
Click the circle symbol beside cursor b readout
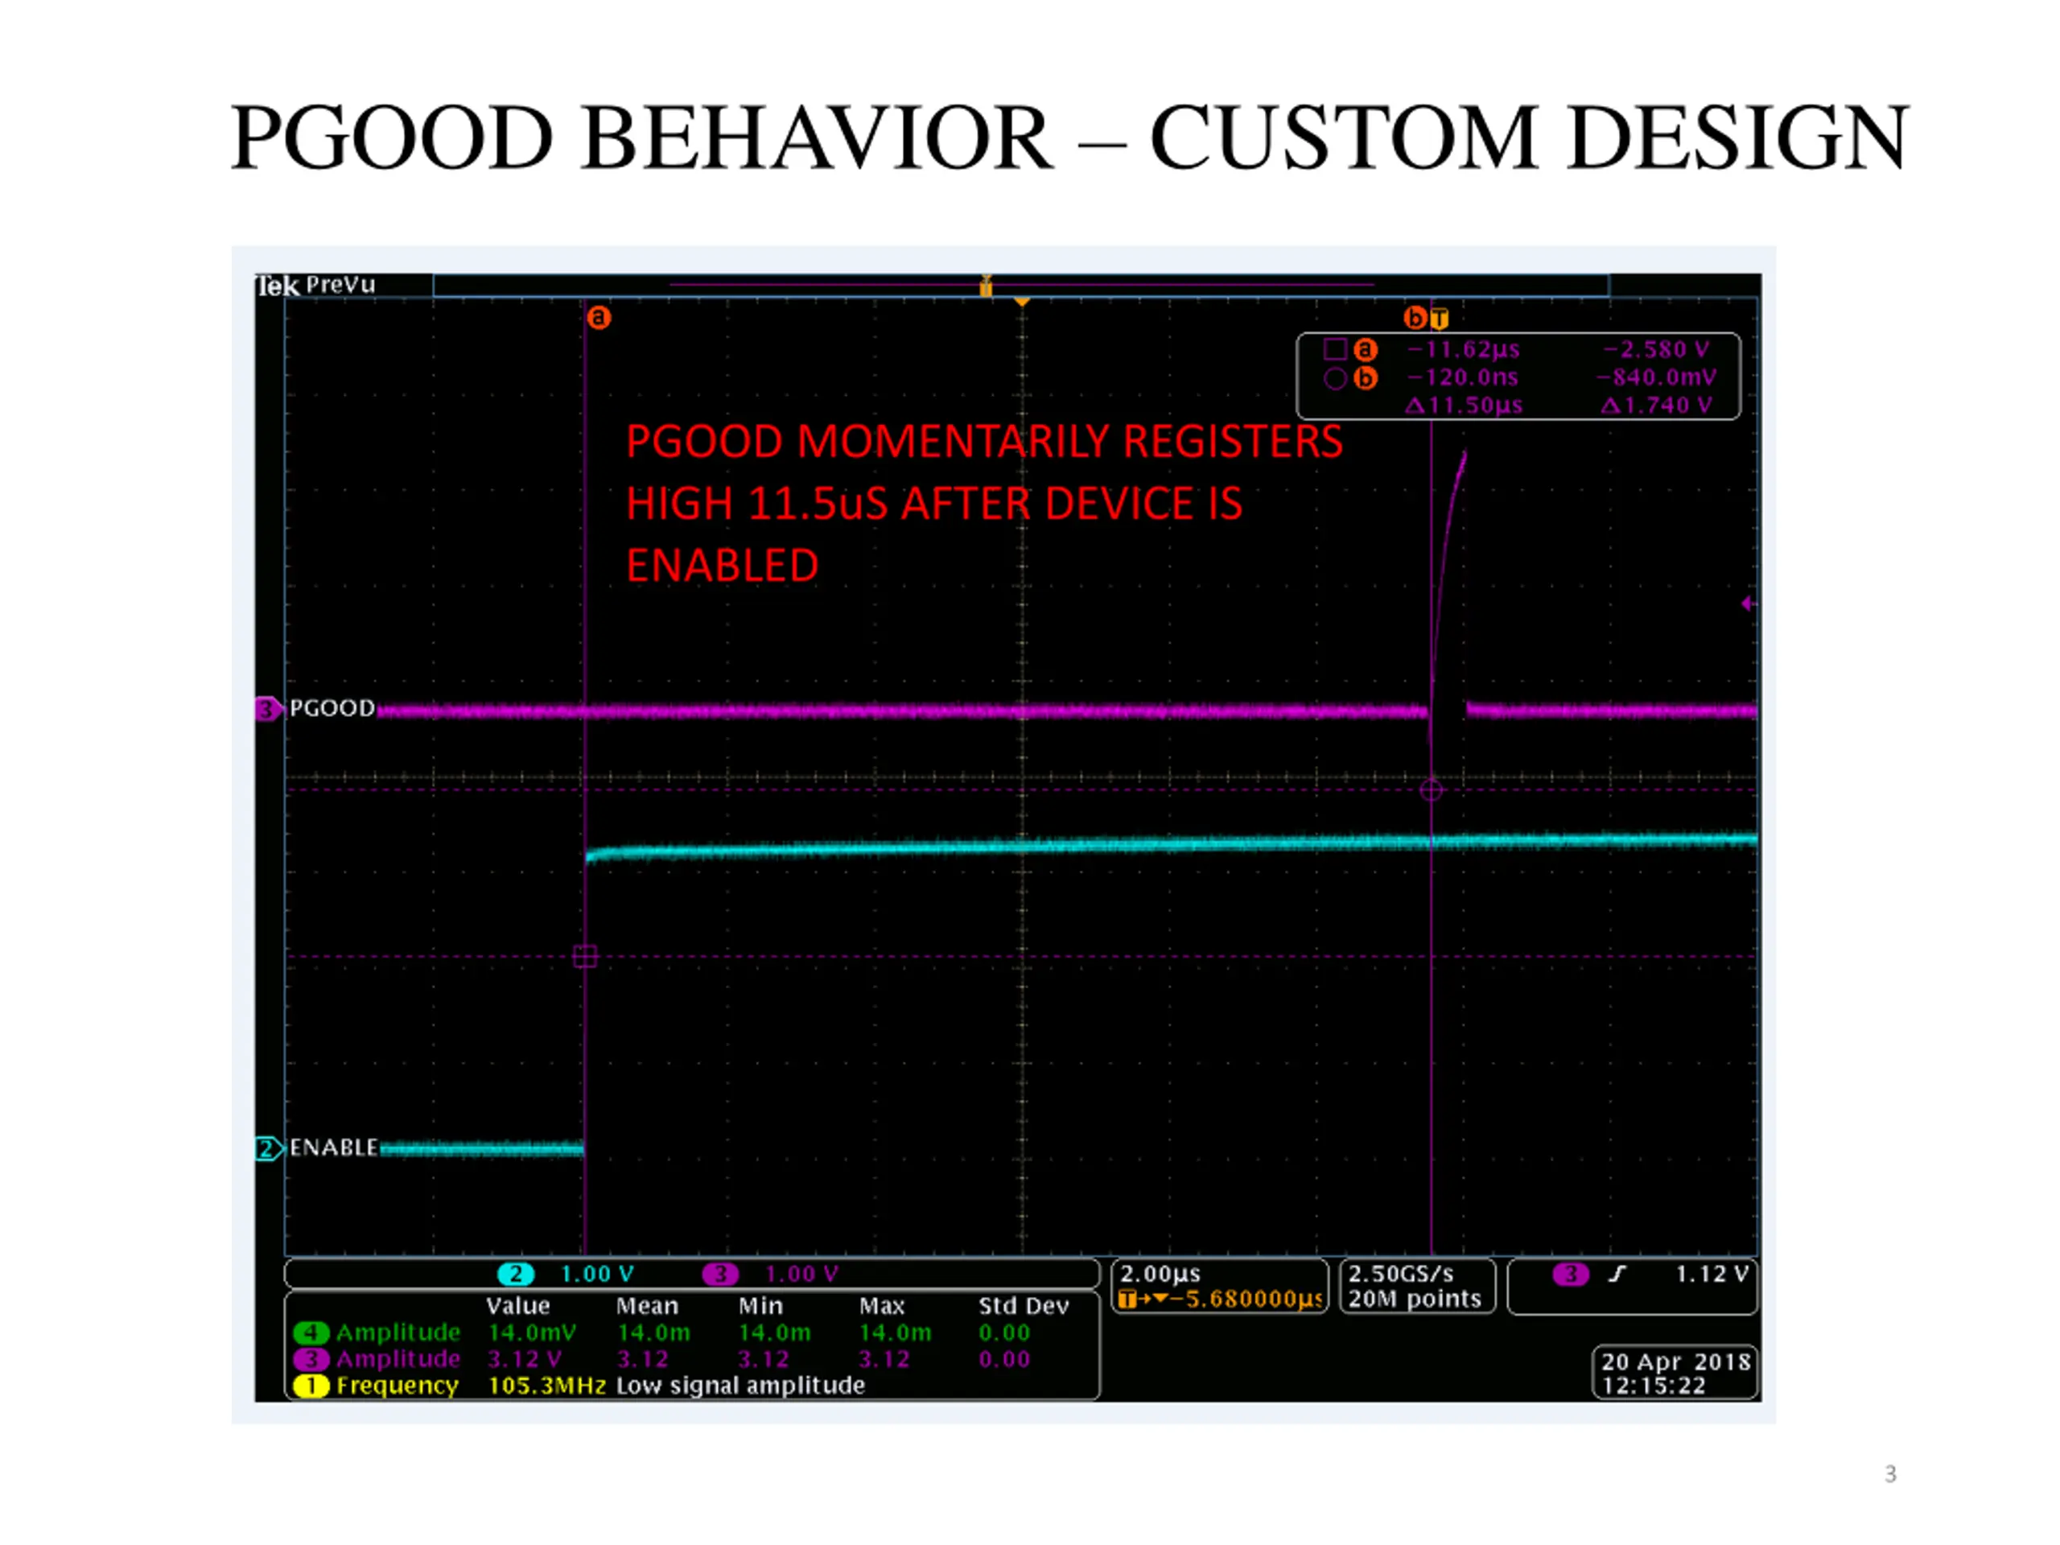pos(1334,378)
